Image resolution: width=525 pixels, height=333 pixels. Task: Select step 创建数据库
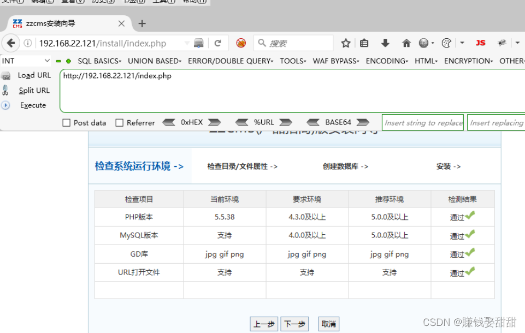(x=345, y=166)
